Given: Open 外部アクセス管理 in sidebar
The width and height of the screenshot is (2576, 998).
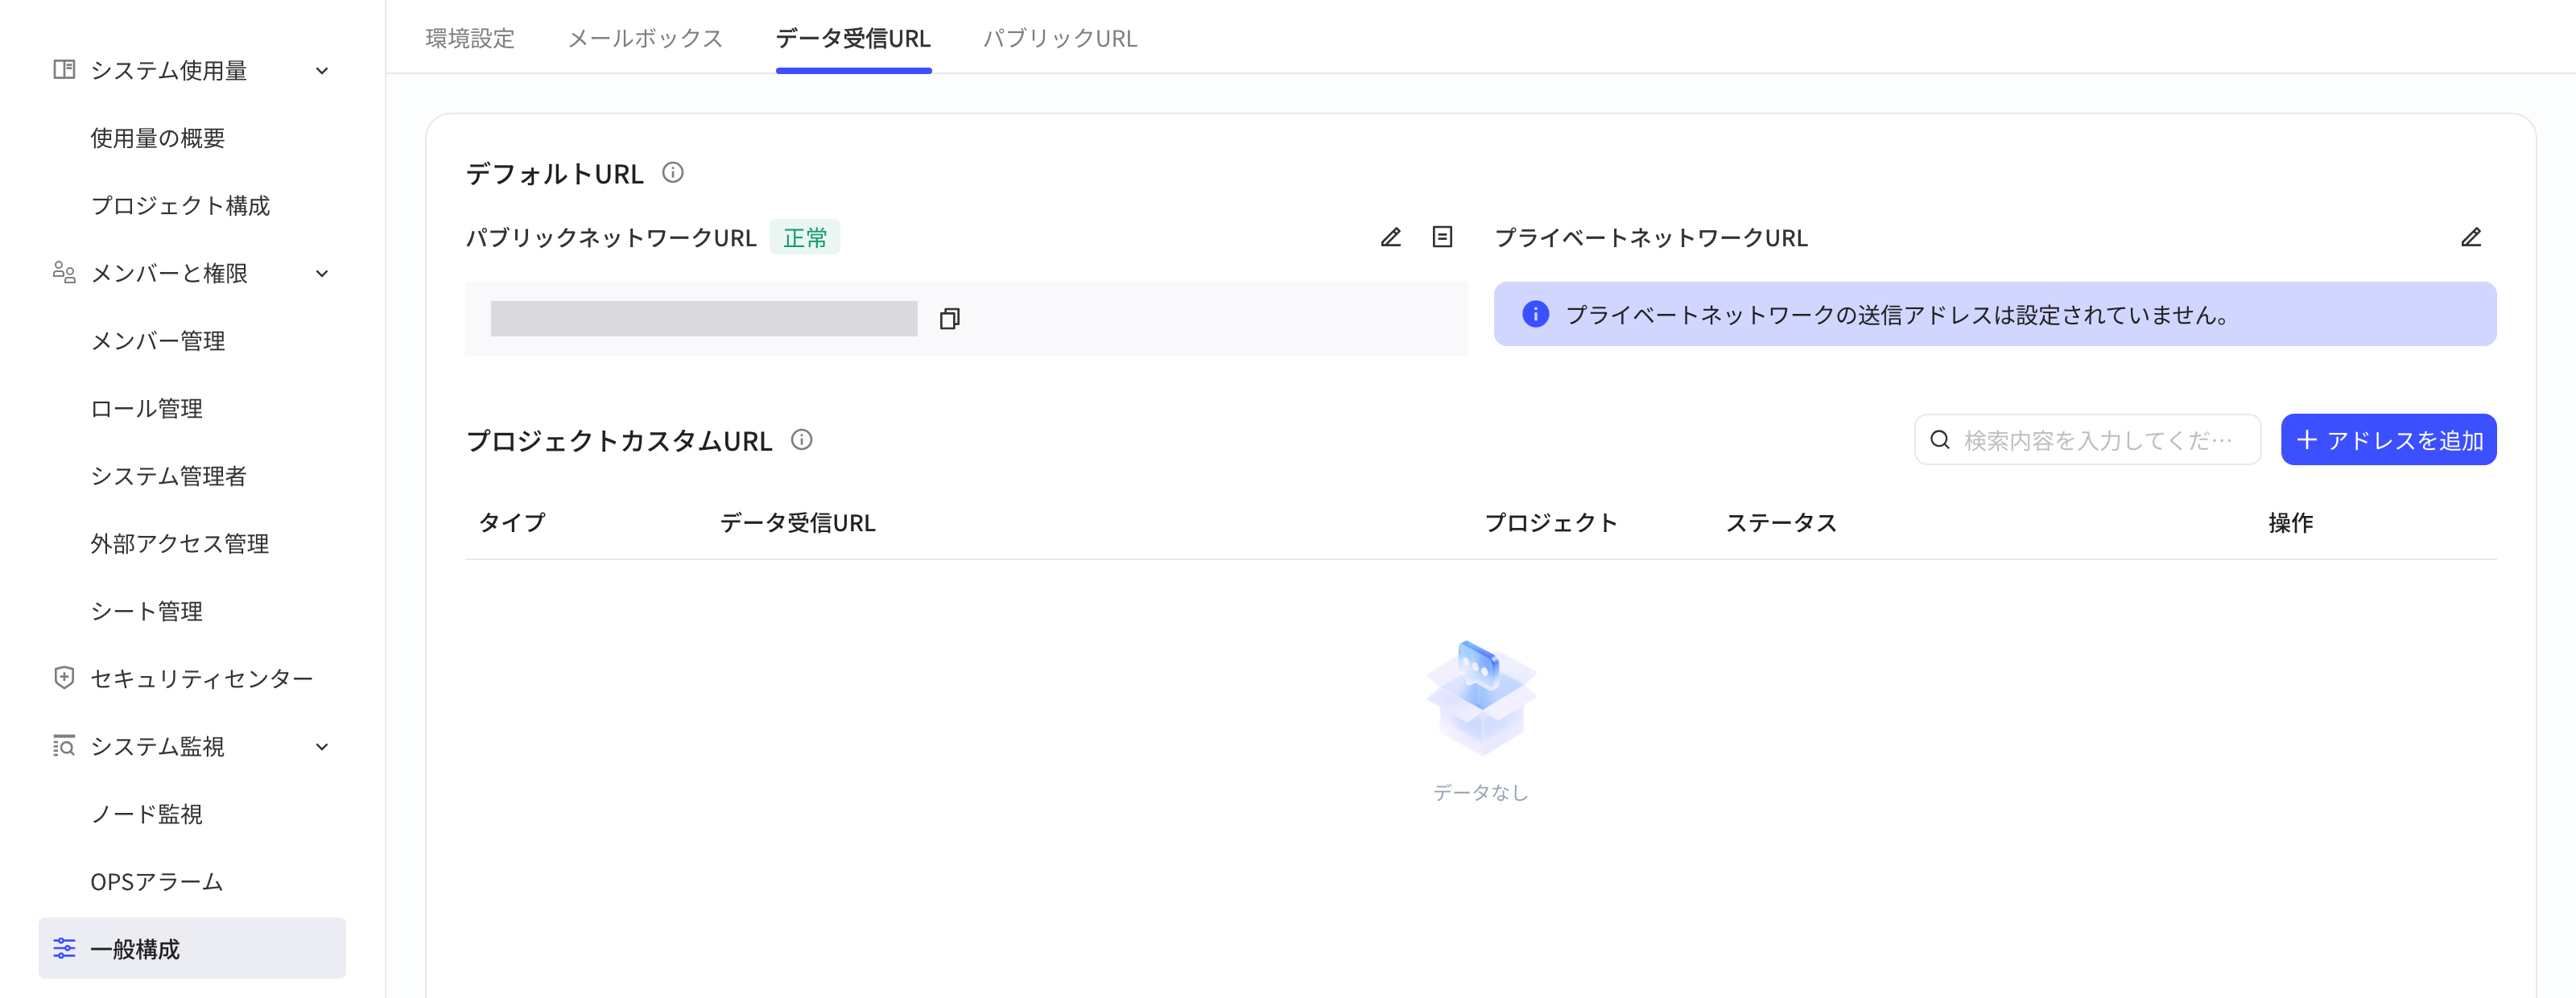Looking at the screenshot, I should [180, 543].
